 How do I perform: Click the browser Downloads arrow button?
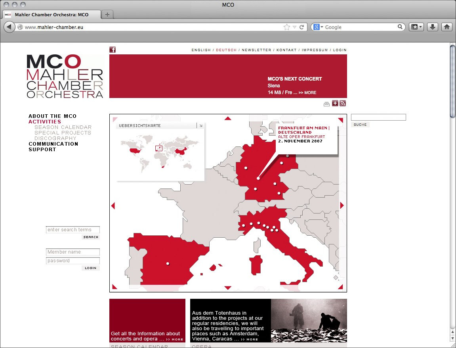click(433, 27)
